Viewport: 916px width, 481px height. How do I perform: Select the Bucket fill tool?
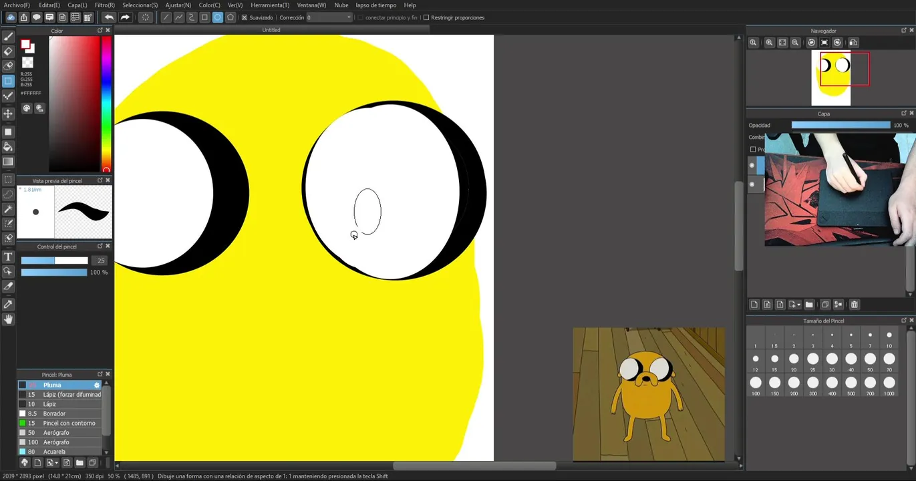click(8, 147)
